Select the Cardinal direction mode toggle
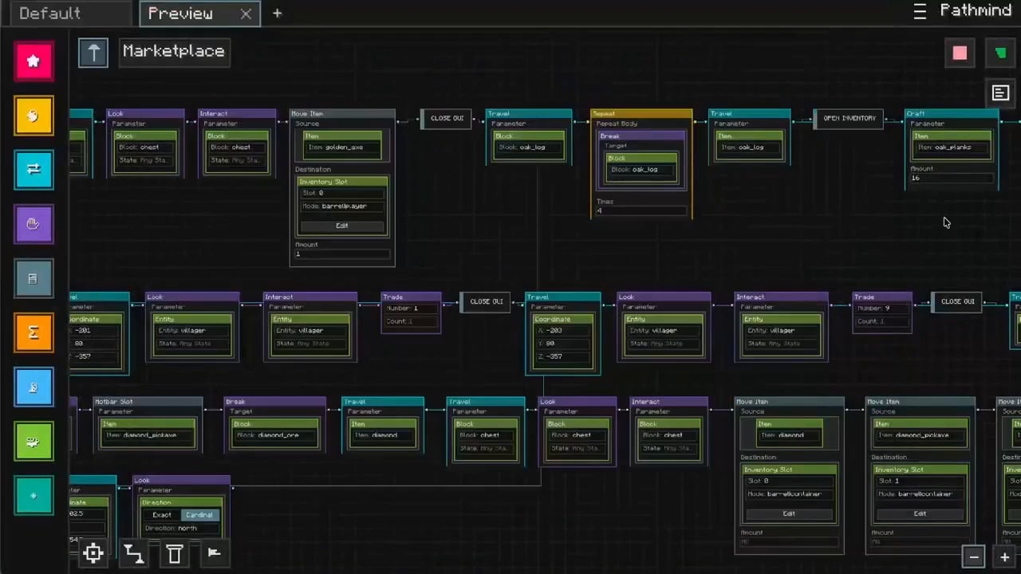The height and width of the screenshot is (574, 1021). click(199, 515)
